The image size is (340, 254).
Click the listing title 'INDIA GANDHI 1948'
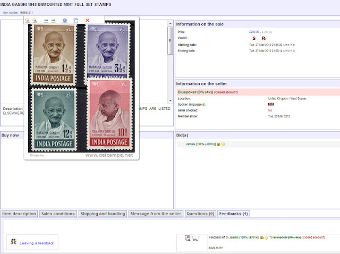pyautogui.click(x=55, y=4)
